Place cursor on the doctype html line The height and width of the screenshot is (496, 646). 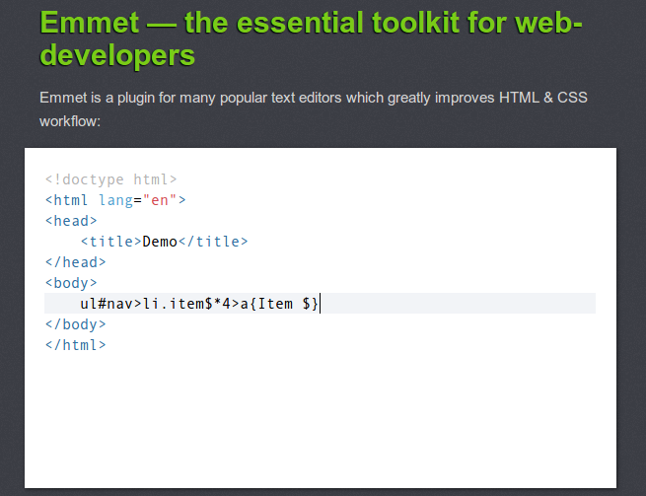pos(110,179)
